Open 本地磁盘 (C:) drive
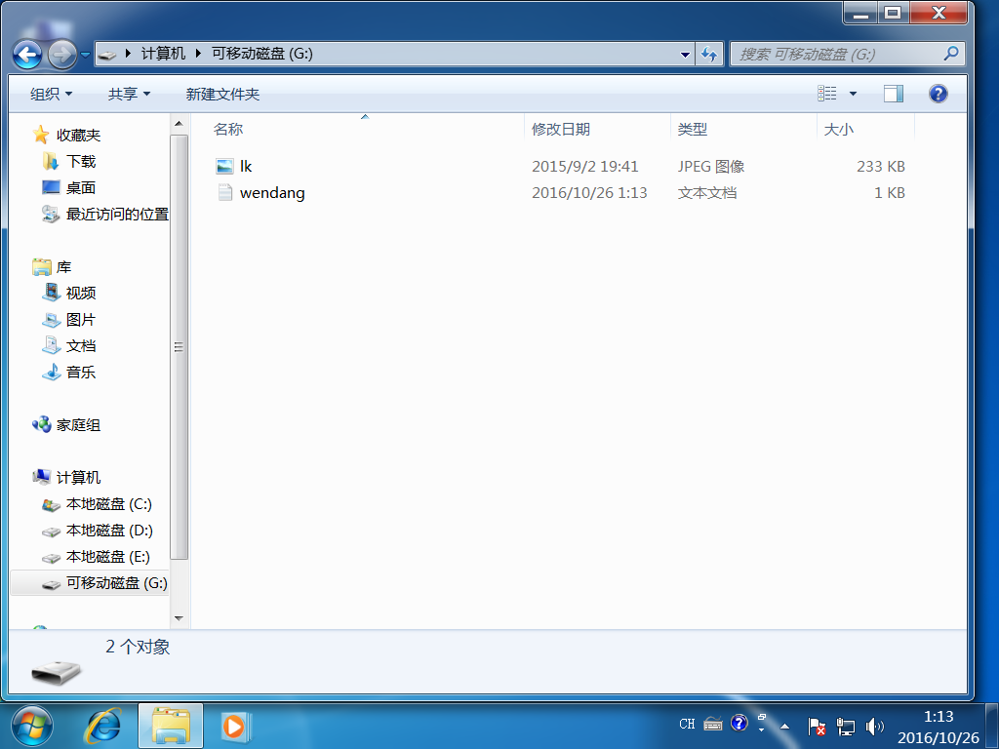Screen dimensions: 999x749 [x=109, y=504]
